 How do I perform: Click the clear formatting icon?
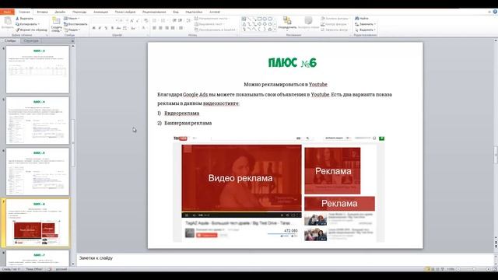(x=146, y=20)
